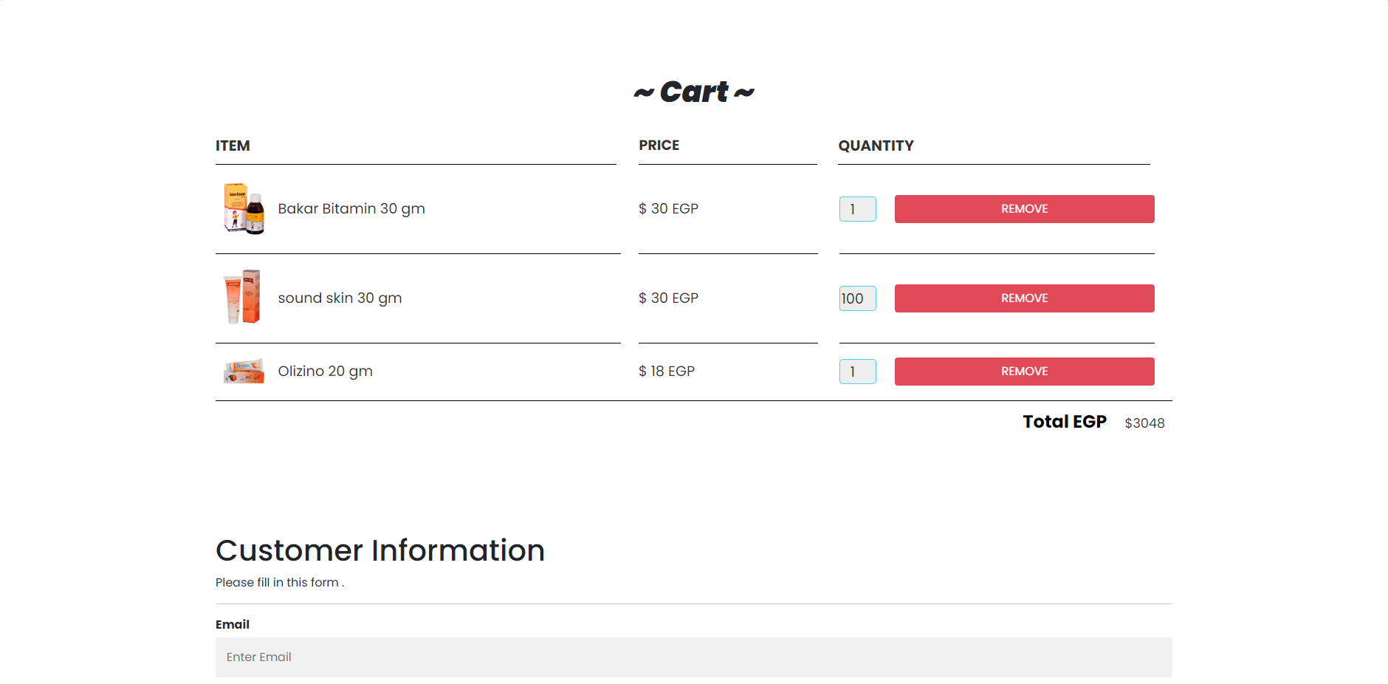Remove Olizino 20 gm from cart
The width and height of the screenshot is (1388, 684).
[1024, 372]
